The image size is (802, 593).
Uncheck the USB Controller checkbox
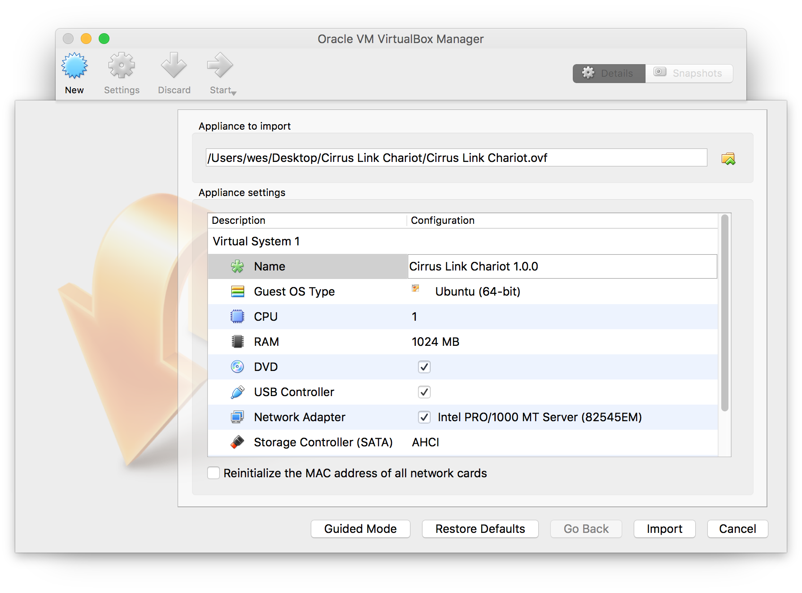(424, 392)
